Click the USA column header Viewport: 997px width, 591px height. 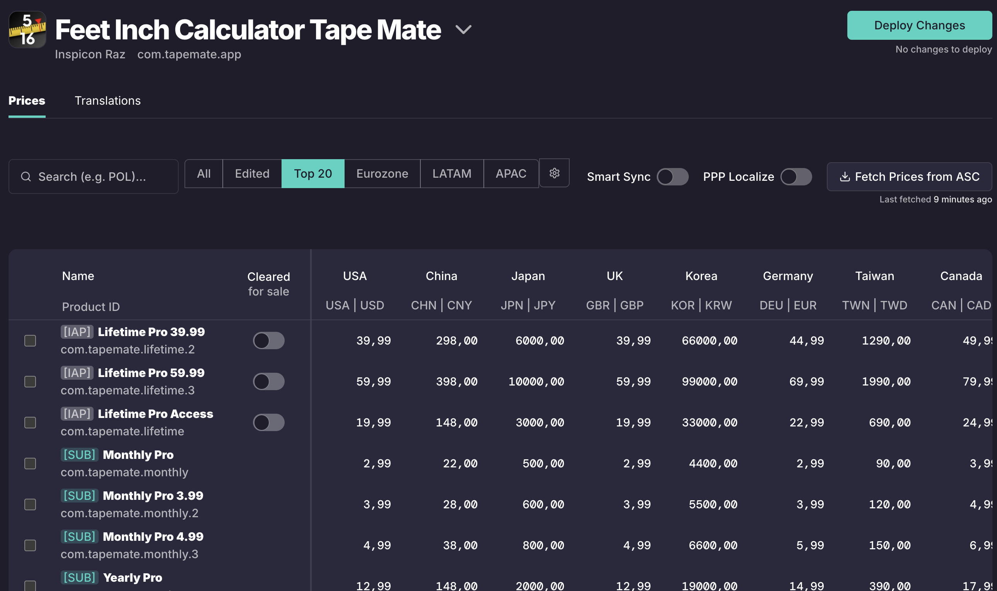(x=355, y=276)
